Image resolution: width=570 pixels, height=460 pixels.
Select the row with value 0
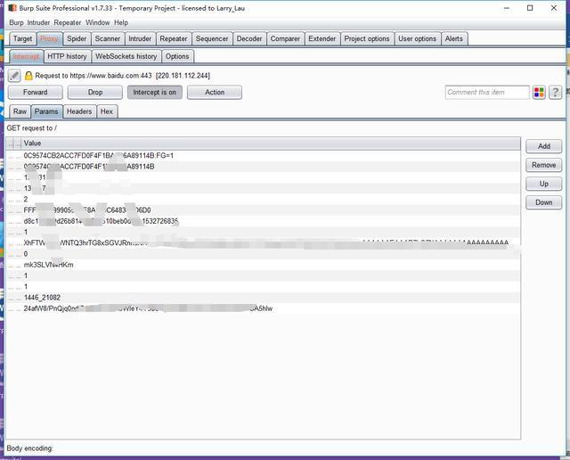pos(264,254)
